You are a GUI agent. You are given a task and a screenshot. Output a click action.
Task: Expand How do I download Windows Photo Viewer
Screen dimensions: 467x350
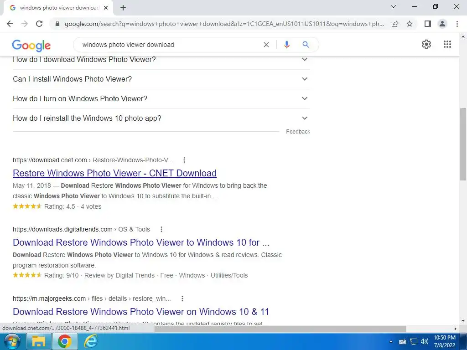pos(161,60)
